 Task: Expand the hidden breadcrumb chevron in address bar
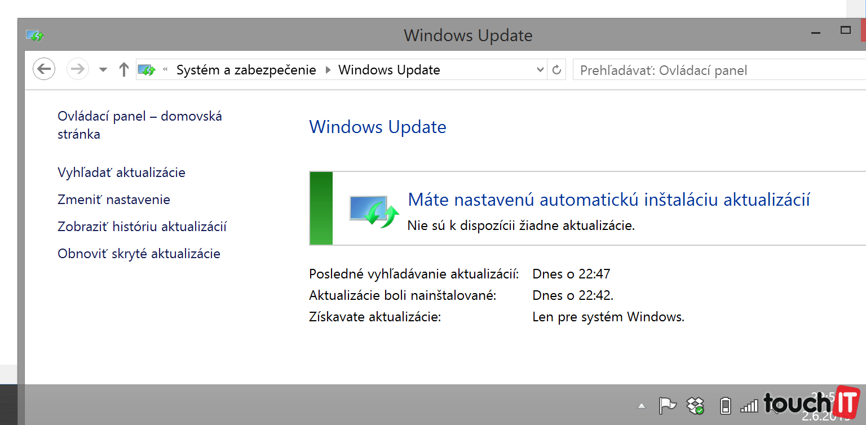[165, 70]
